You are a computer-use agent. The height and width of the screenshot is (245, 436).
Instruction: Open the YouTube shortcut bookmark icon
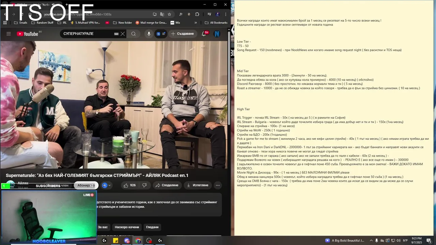[107, 23]
